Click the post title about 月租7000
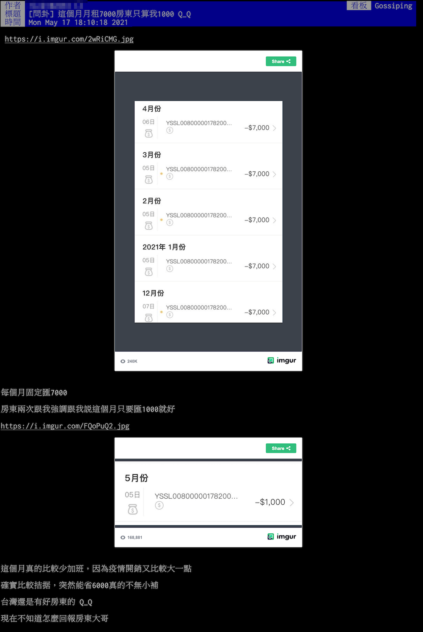This screenshot has height=632, width=423. coord(110,14)
